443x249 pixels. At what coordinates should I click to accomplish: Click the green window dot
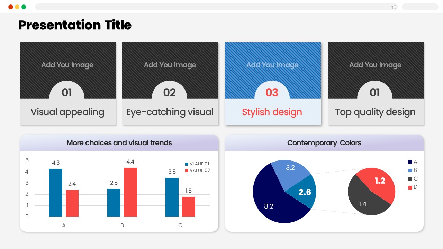click(24, 7)
